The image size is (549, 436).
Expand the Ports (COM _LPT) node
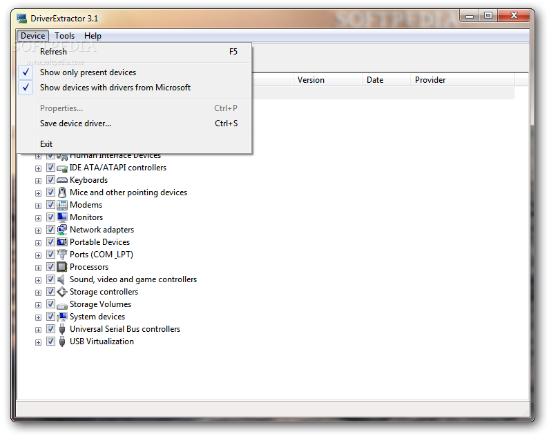(x=38, y=255)
